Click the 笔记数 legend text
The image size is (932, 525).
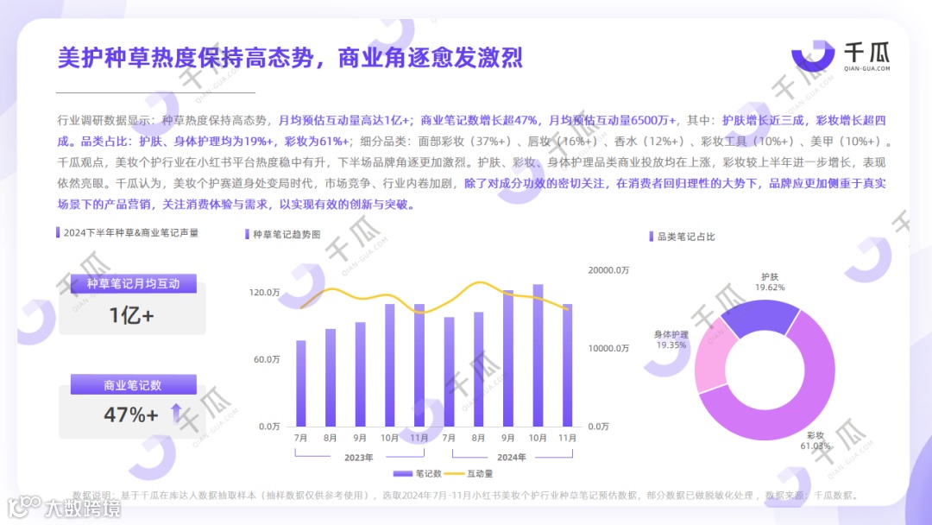coord(429,474)
